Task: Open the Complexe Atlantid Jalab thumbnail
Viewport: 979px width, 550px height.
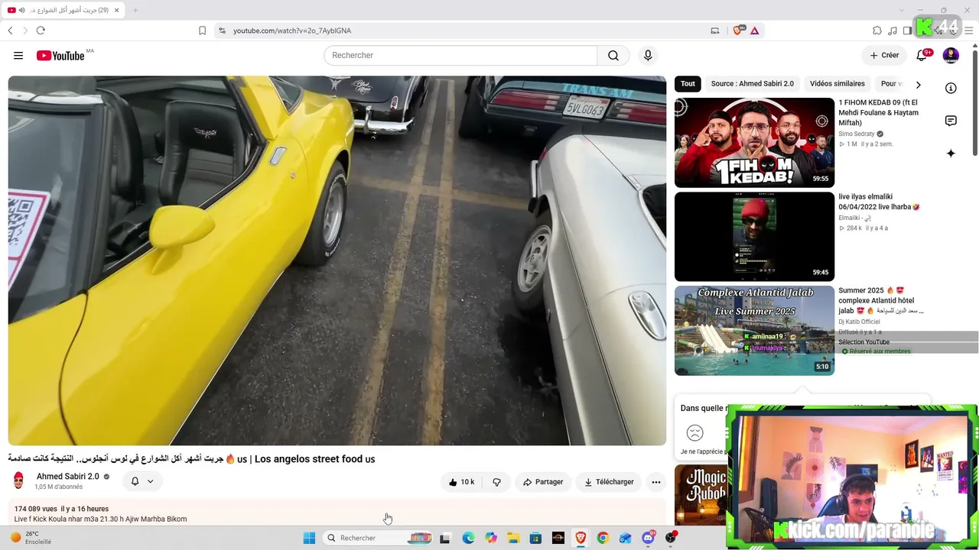Action: point(754,331)
